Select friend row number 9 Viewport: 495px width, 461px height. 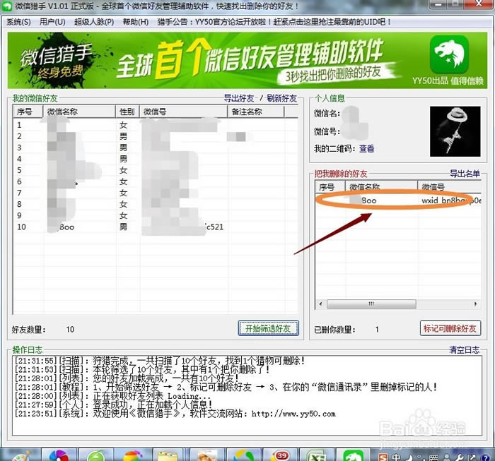pyautogui.click(x=155, y=216)
